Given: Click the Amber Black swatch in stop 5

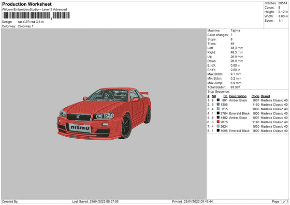Looking at the screenshot, I should click(x=218, y=117).
